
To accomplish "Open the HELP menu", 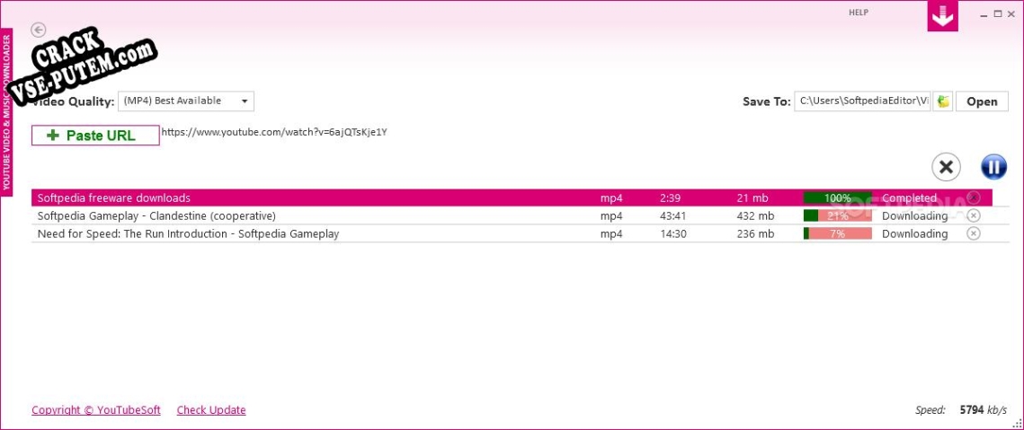I will [x=858, y=13].
